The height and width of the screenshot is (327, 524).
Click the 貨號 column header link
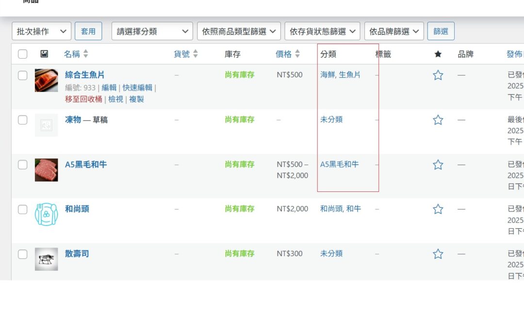[181, 54]
